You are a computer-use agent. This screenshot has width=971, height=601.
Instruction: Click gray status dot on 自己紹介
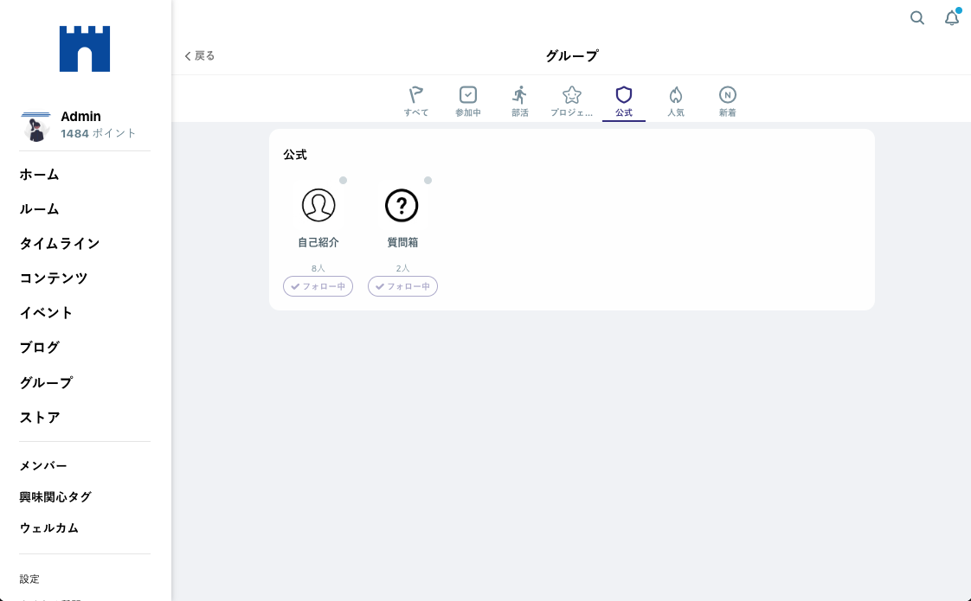343,180
